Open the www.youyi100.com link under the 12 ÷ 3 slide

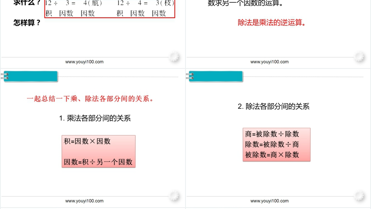tap(84, 62)
